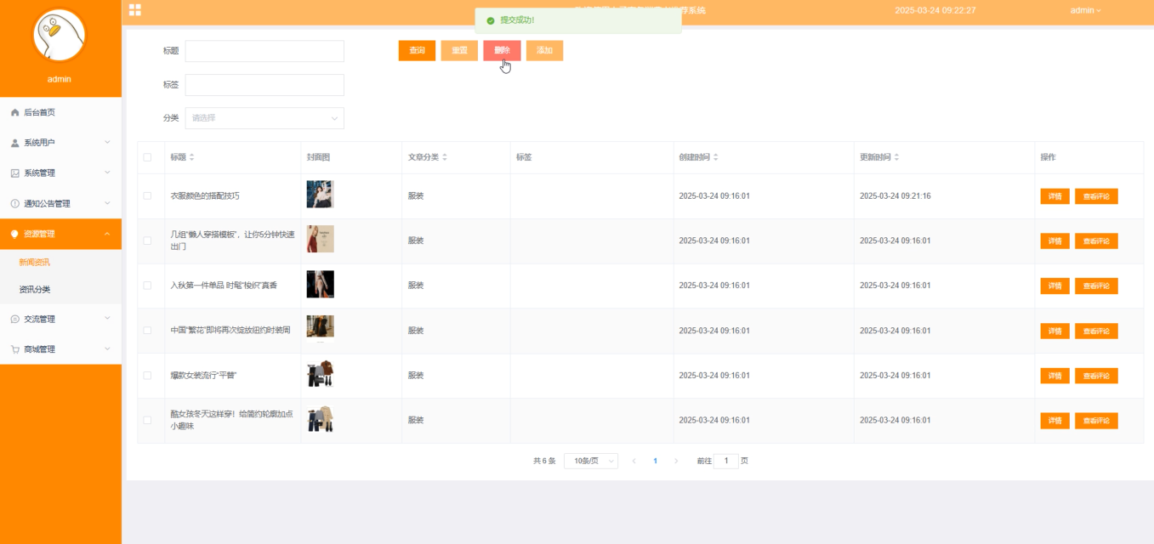The width and height of the screenshot is (1154, 544).
Task: Check the row 爆款女装流行"平替"
Action: click(x=147, y=375)
